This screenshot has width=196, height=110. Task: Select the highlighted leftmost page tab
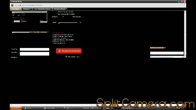tap(16, 9)
